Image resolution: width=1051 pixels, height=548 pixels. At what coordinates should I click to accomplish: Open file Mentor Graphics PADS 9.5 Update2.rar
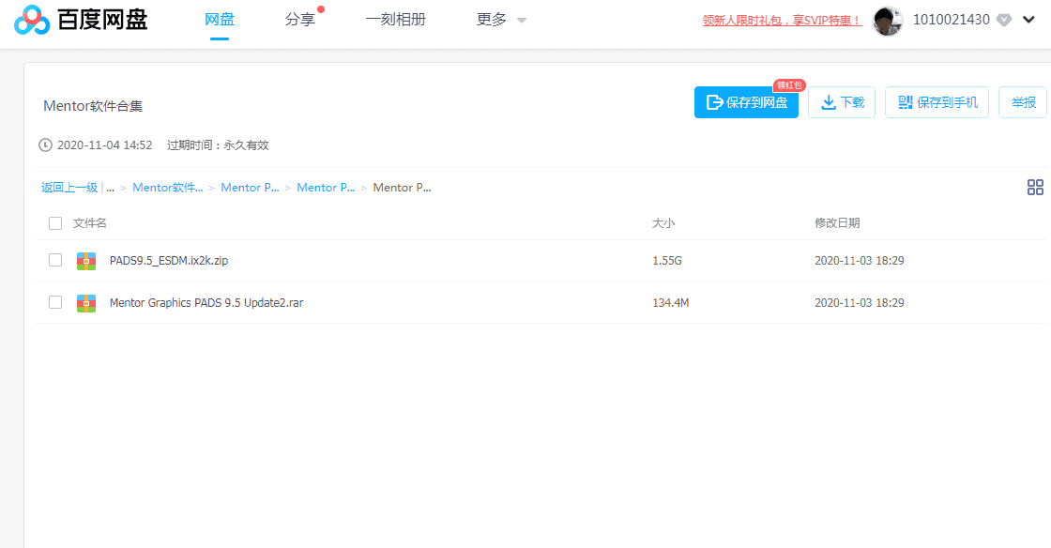[206, 303]
